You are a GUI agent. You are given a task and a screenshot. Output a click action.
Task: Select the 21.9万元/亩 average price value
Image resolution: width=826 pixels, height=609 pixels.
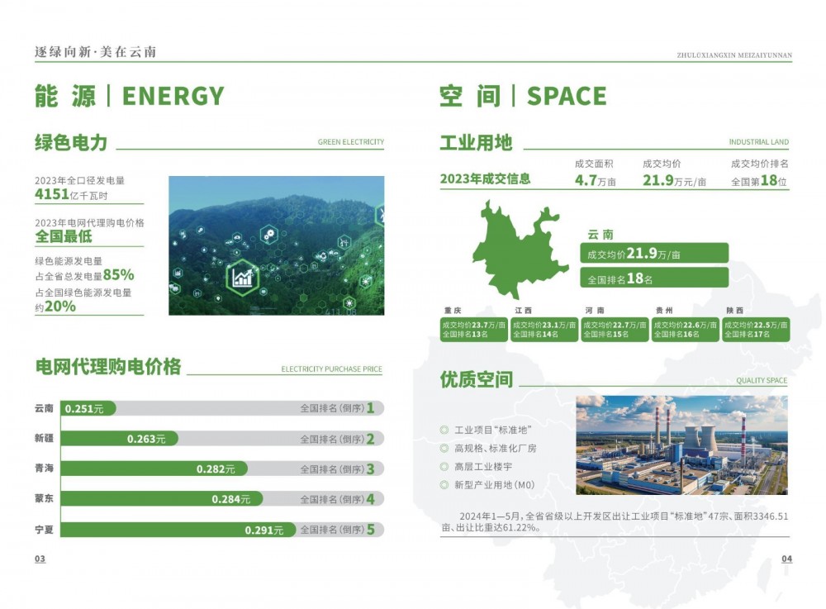(x=674, y=180)
